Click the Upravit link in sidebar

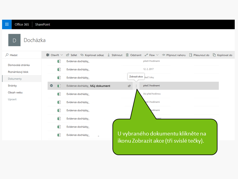12,99
